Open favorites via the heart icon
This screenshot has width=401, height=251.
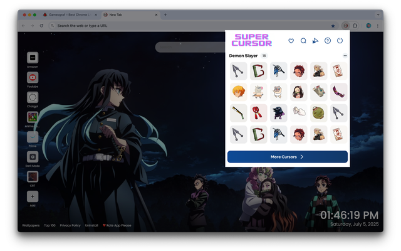click(291, 41)
